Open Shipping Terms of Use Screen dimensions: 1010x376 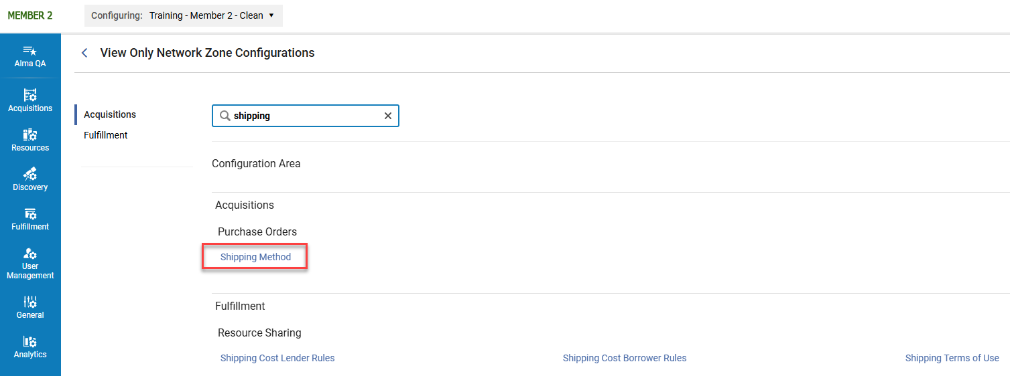pos(952,358)
